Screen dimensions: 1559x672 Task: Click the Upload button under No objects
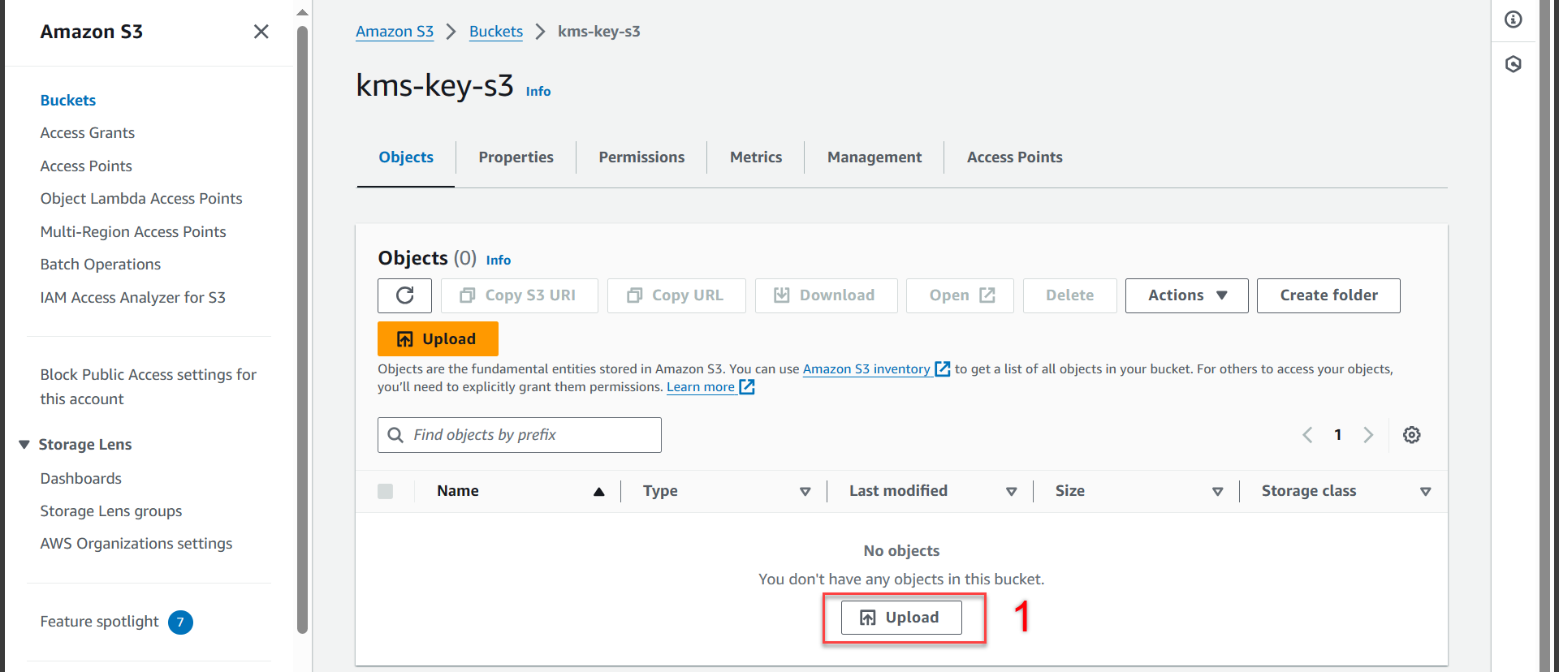(901, 618)
